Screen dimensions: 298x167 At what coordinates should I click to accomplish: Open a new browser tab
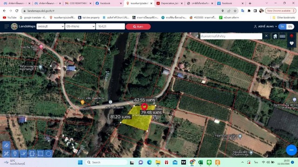coord(250,3)
